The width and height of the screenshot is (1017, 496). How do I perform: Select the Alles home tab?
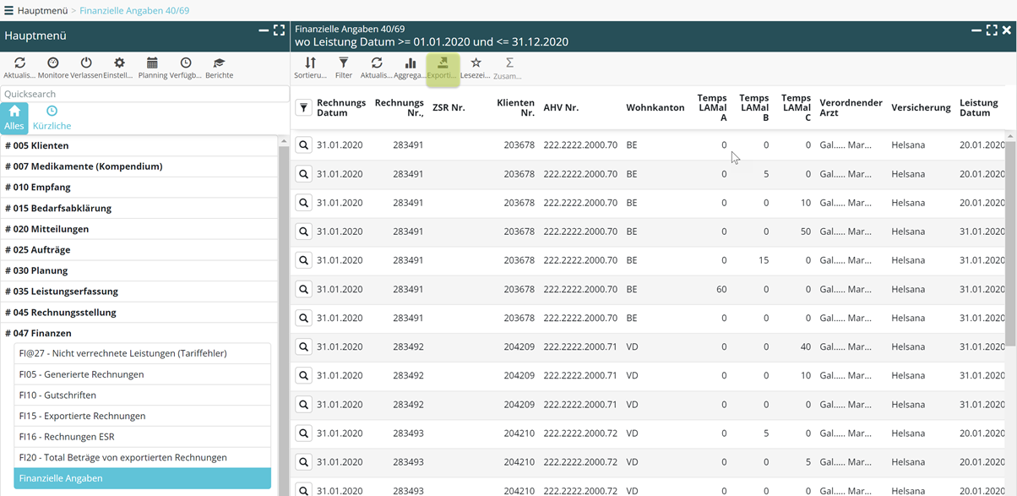(14, 118)
